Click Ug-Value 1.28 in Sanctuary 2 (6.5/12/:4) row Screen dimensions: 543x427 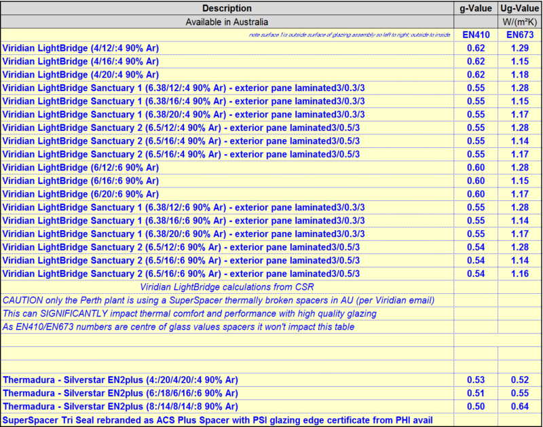(x=520, y=128)
